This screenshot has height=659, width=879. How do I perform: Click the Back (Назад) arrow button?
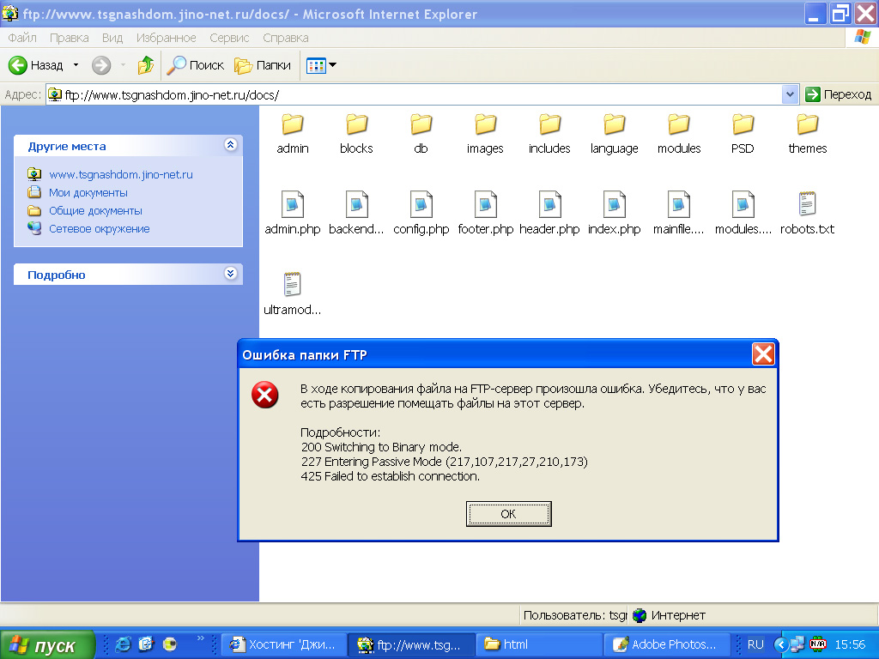point(36,65)
